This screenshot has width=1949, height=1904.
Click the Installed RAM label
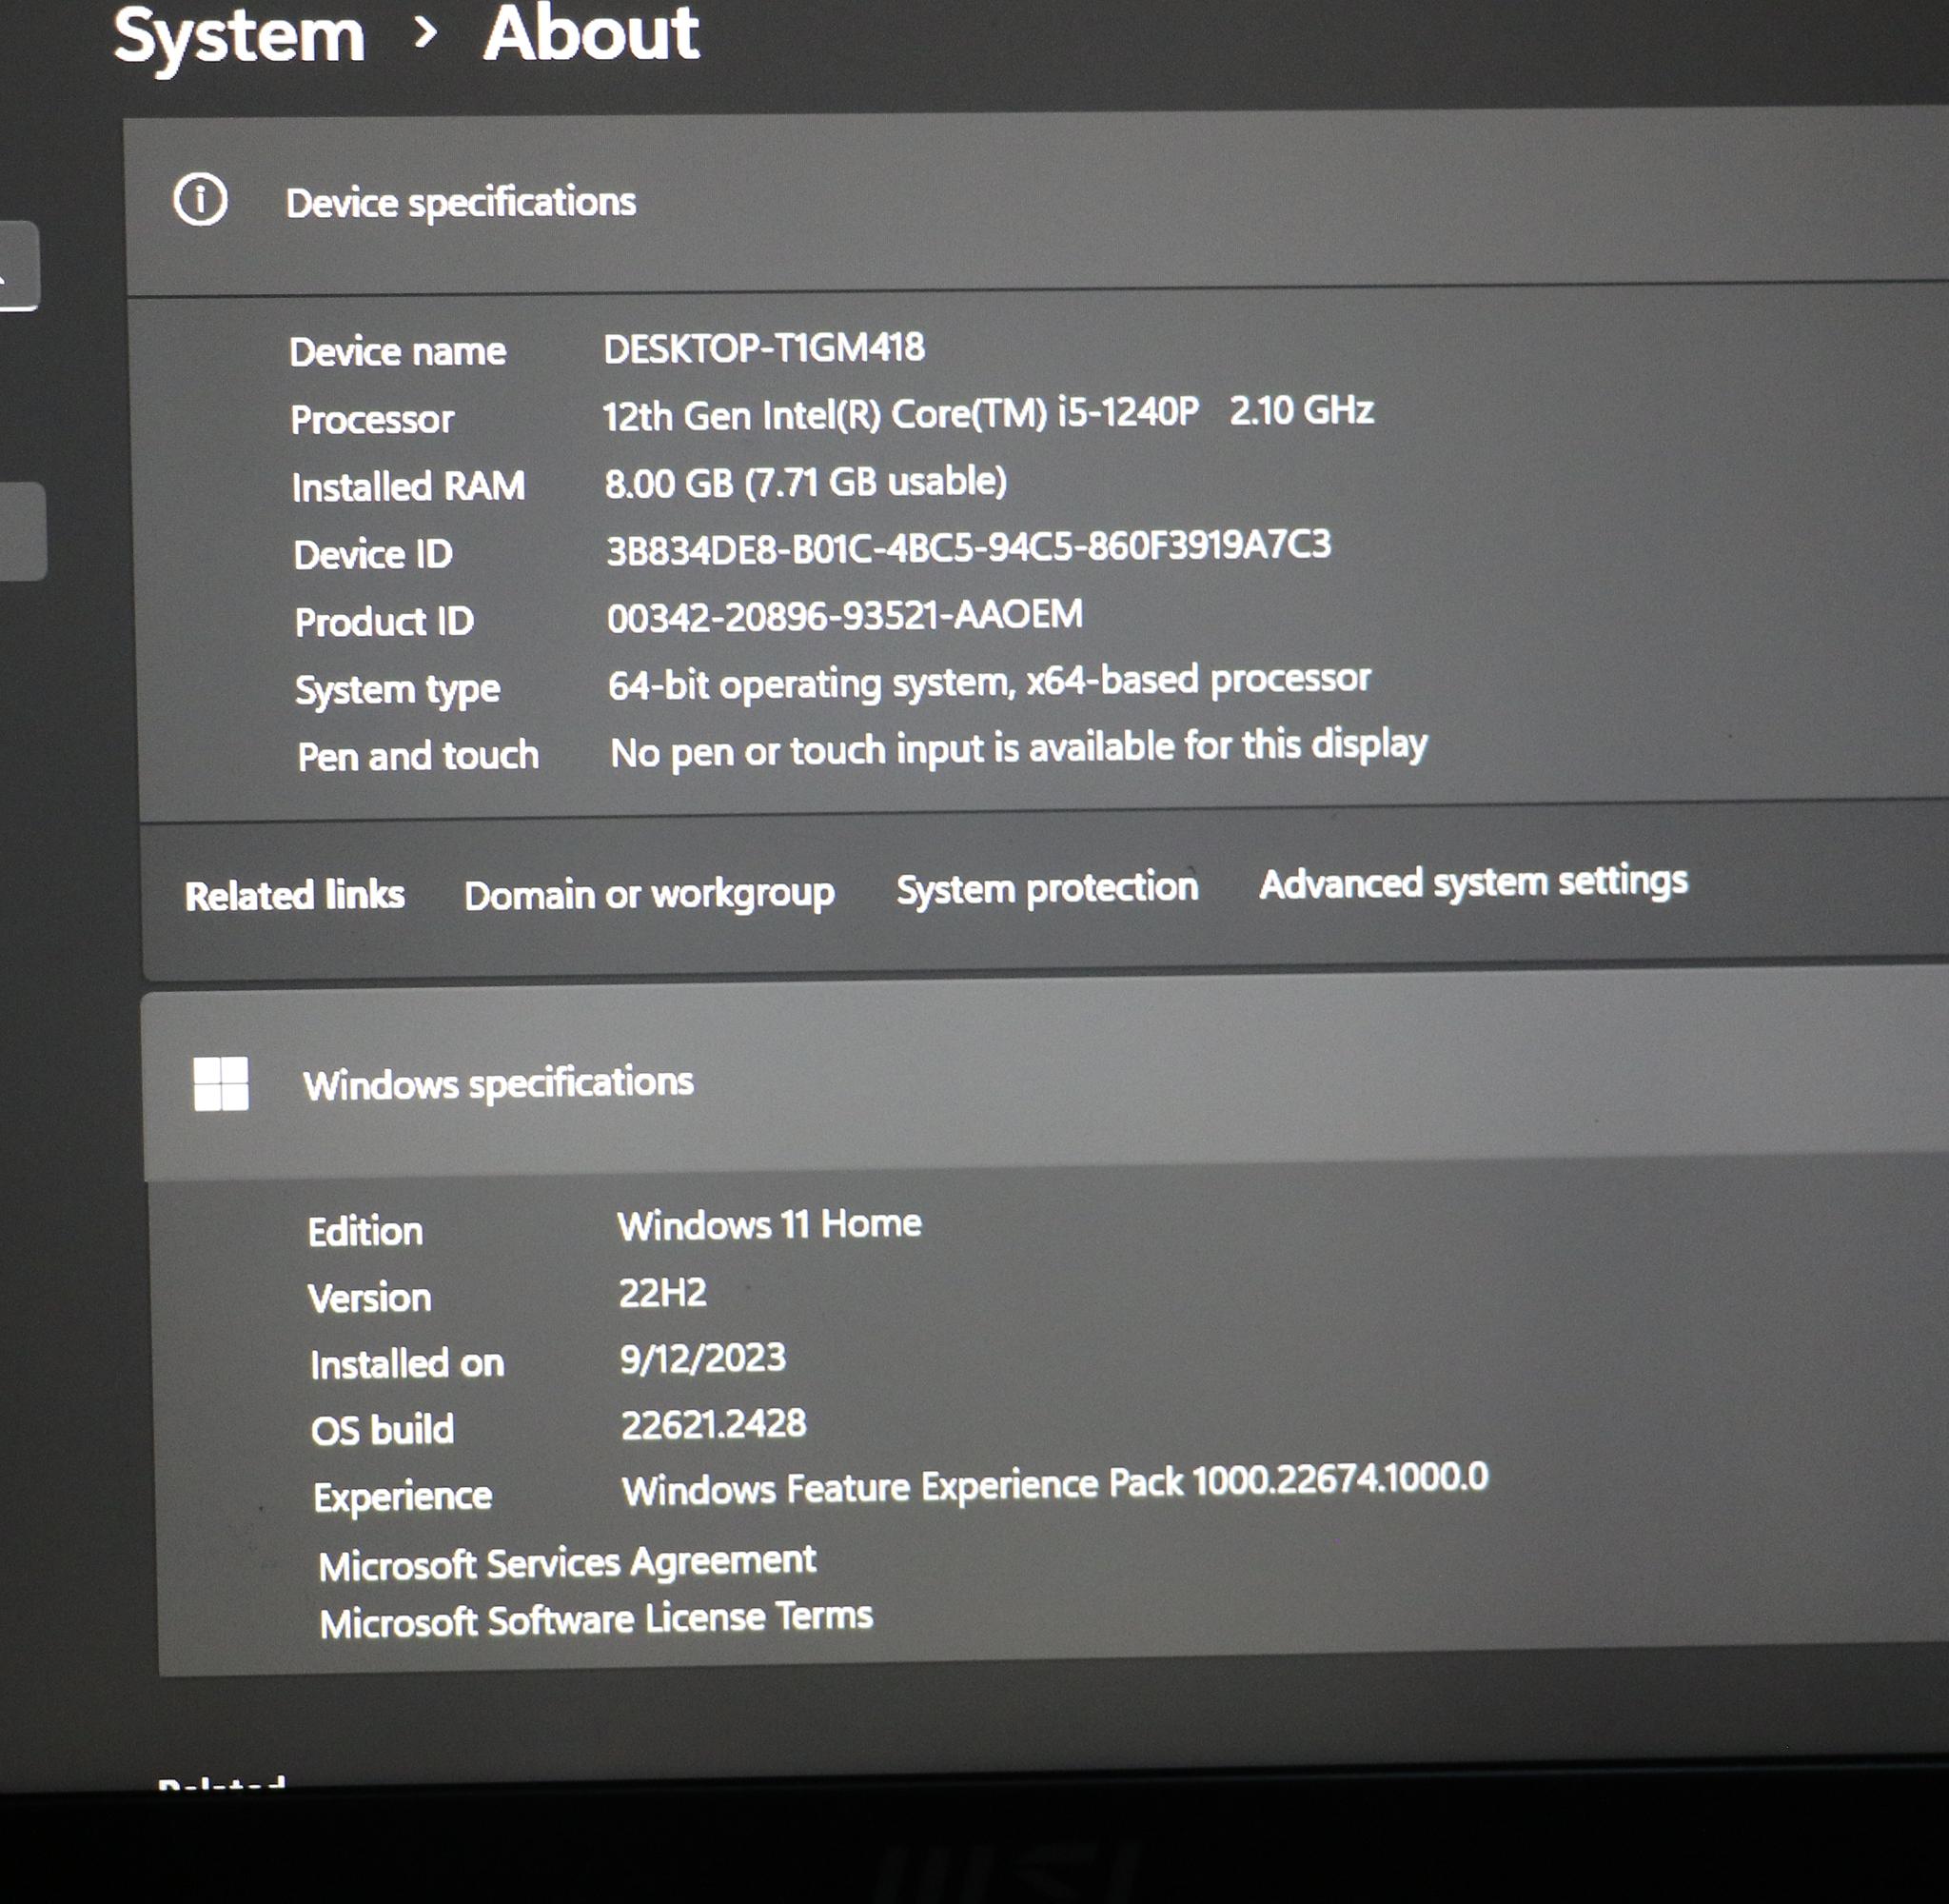pos(408,487)
